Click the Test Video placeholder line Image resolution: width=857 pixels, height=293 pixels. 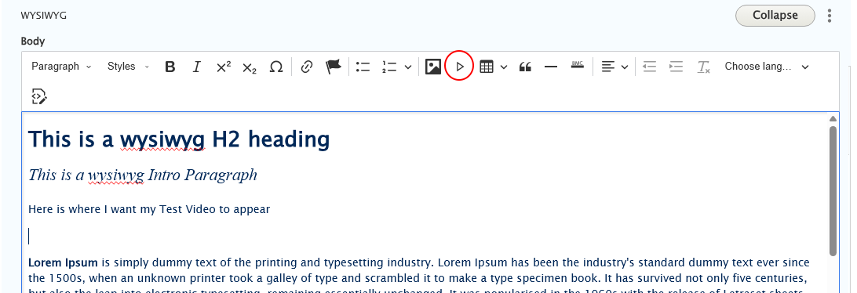click(149, 209)
